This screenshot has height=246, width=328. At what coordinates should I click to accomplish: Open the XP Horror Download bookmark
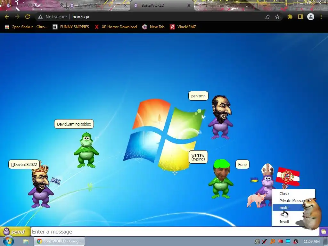point(116,27)
